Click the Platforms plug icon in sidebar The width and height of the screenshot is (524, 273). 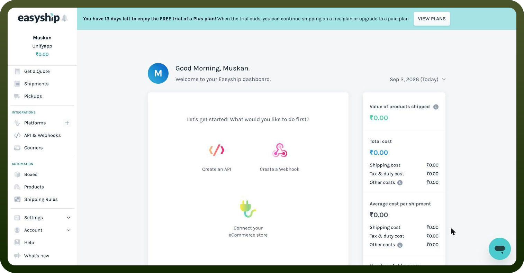coord(17,123)
